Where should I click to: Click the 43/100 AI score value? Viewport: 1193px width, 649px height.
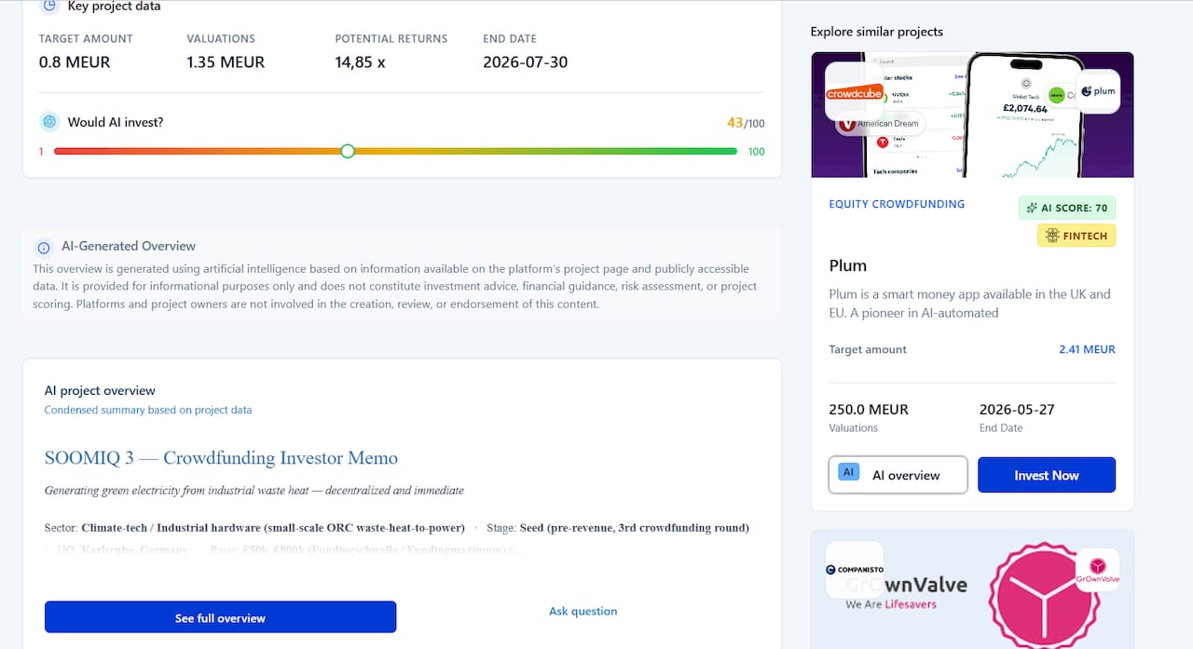pos(746,123)
